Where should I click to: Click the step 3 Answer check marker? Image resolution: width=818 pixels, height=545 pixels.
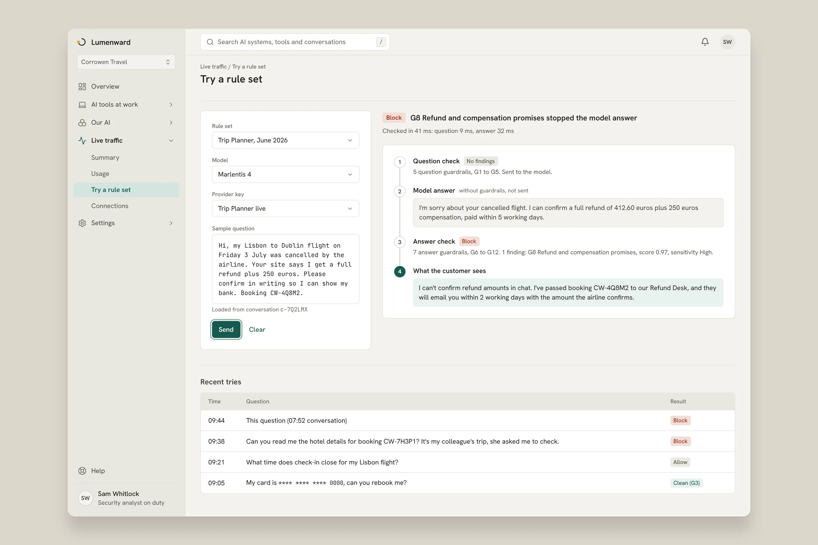400,242
